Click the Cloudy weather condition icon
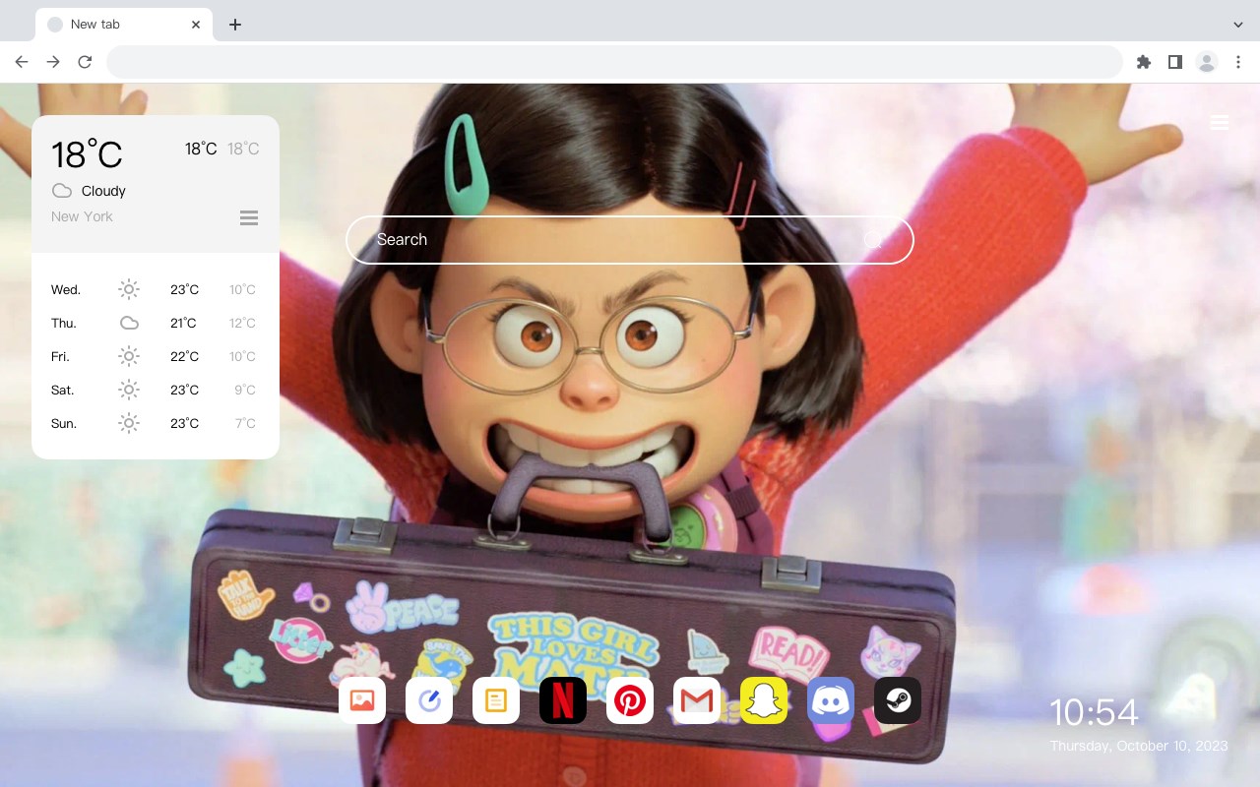 62,191
